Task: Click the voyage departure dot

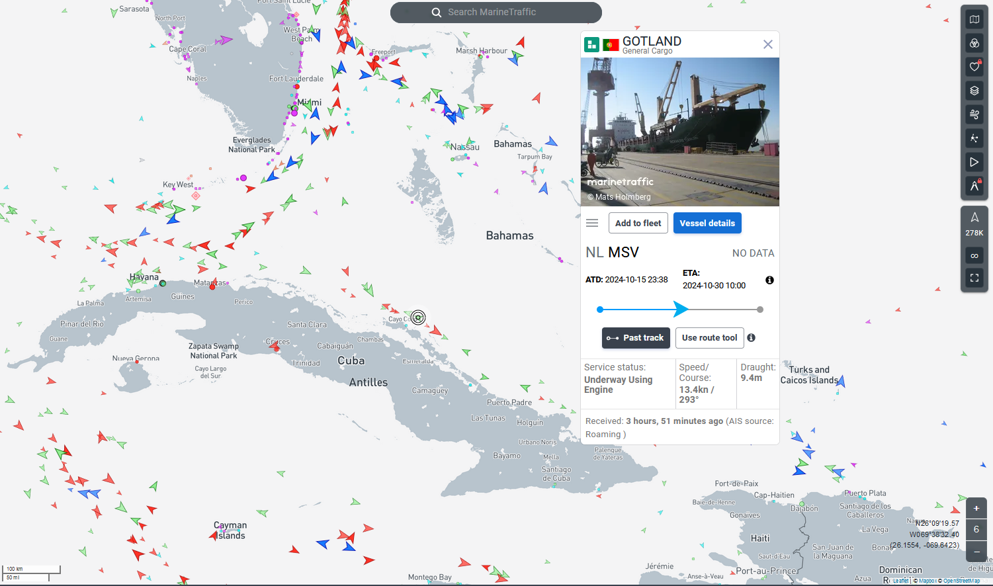Action: [600, 310]
